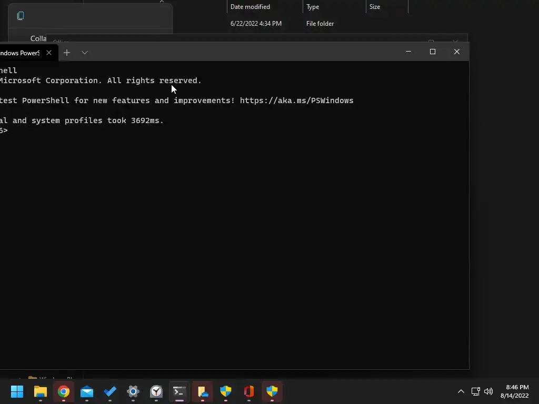Open the first shield icon on taskbar
Viewport: 539px width, 404px height.
pyautogui.click(x=226, y=391)
